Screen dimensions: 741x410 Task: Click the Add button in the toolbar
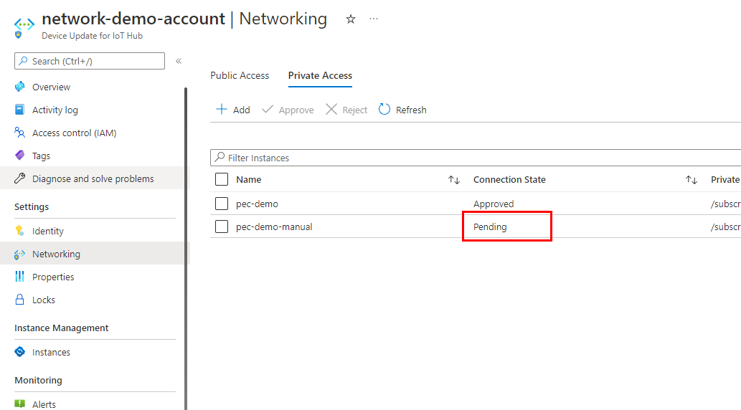(233, 110)
